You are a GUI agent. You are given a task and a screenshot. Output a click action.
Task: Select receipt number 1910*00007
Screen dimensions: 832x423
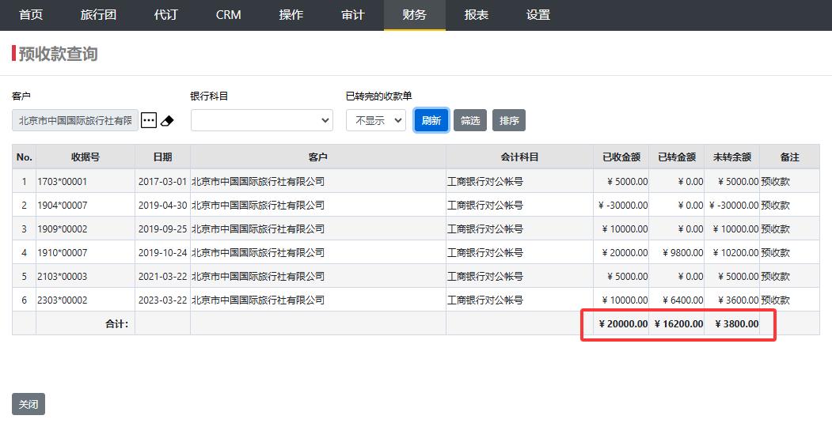pyautogui.click(x=62, y=253)
